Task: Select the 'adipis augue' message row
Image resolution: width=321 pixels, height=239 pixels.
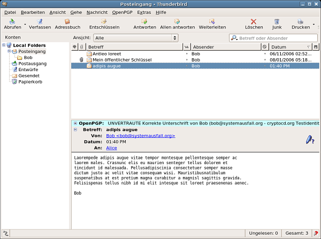Action: (195, 66)
